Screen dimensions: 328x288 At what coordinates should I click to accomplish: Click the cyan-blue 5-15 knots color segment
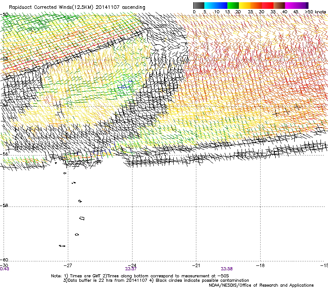click(216, 5)
